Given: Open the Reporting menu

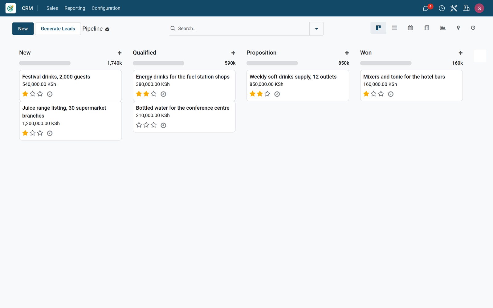Looking at the screenshot, I should point(75,8).
